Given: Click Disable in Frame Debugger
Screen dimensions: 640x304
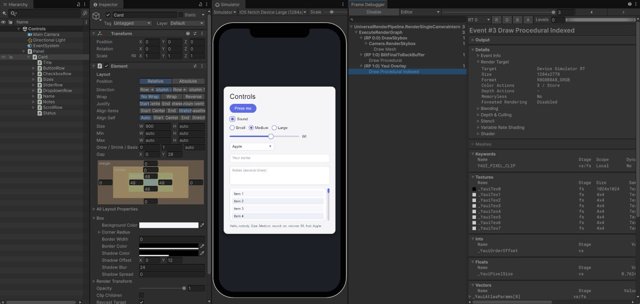Looking at the screenshot, I should tap(374, 12).
